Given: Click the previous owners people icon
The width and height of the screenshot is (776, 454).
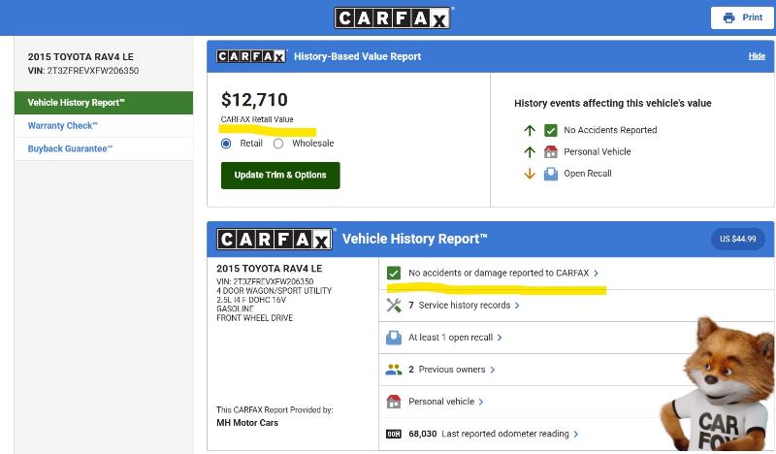Looking at the screenshot, I should pos(394,370).
